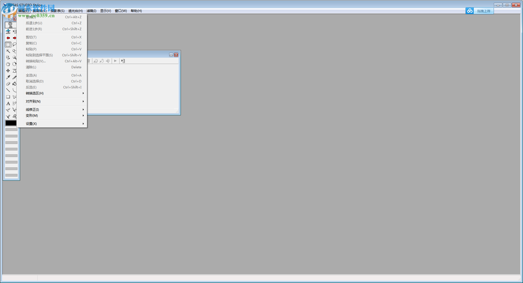Open the 透光台(H) menu
Screen dimensions: 523x283
pos(75,11)
